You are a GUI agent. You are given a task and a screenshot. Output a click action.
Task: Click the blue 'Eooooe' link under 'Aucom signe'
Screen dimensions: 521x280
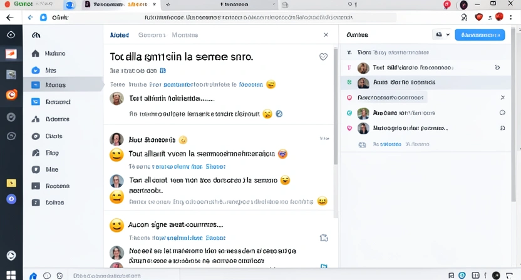coord(215,238)
